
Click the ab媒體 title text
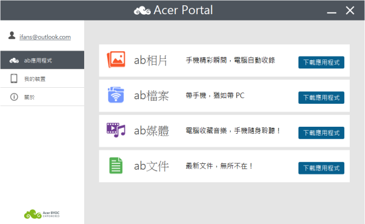[x=151, y=131]
